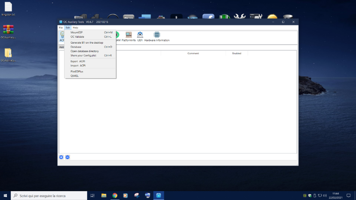
Task: Select Share your Config.plist
Action: point(90,56)
